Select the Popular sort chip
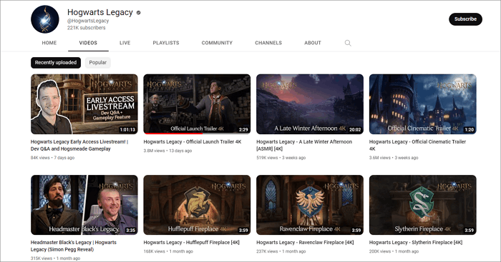501x262 pixels. point(98,63)
